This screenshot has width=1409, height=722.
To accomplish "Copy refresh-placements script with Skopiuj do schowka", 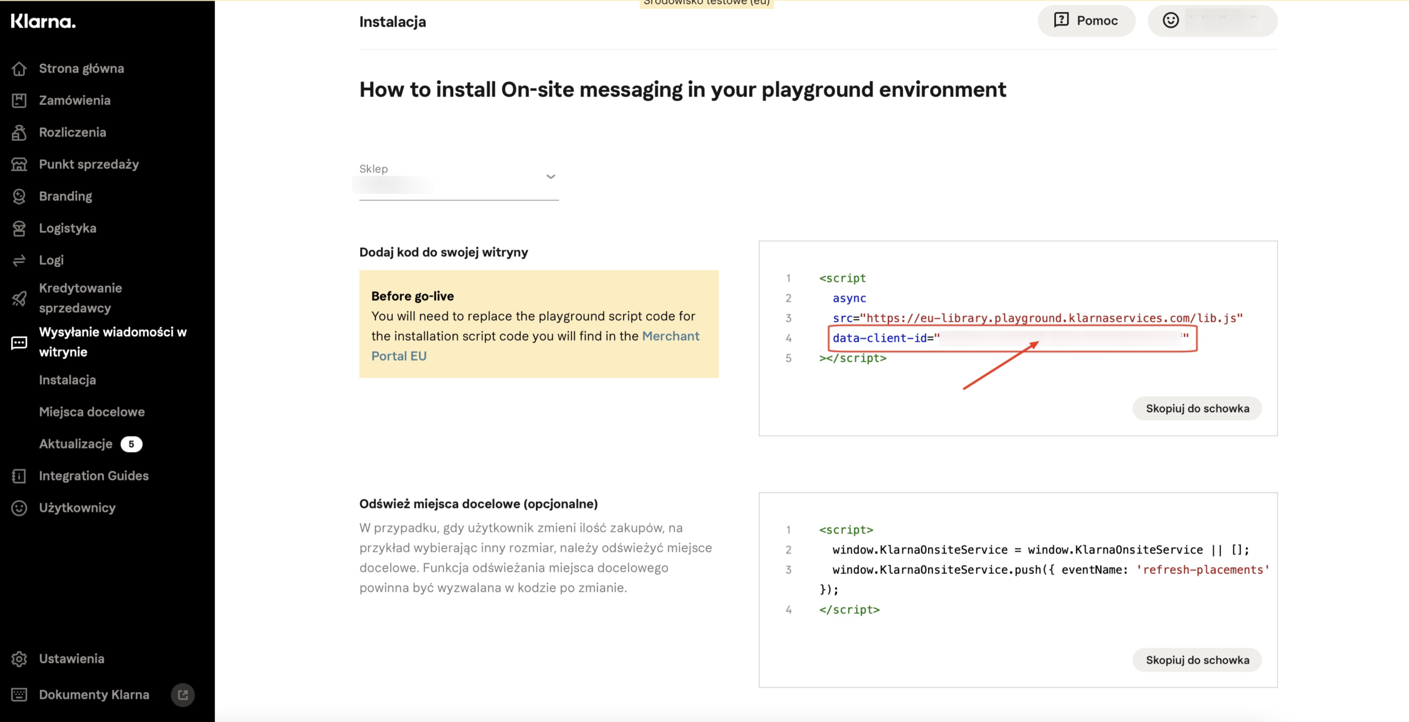I will point(1197,660).
